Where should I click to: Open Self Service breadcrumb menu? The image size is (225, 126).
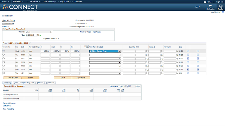(x=35, y=1)
